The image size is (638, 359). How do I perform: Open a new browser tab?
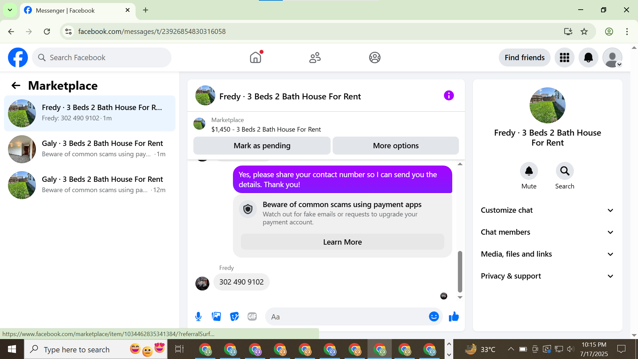146,10
